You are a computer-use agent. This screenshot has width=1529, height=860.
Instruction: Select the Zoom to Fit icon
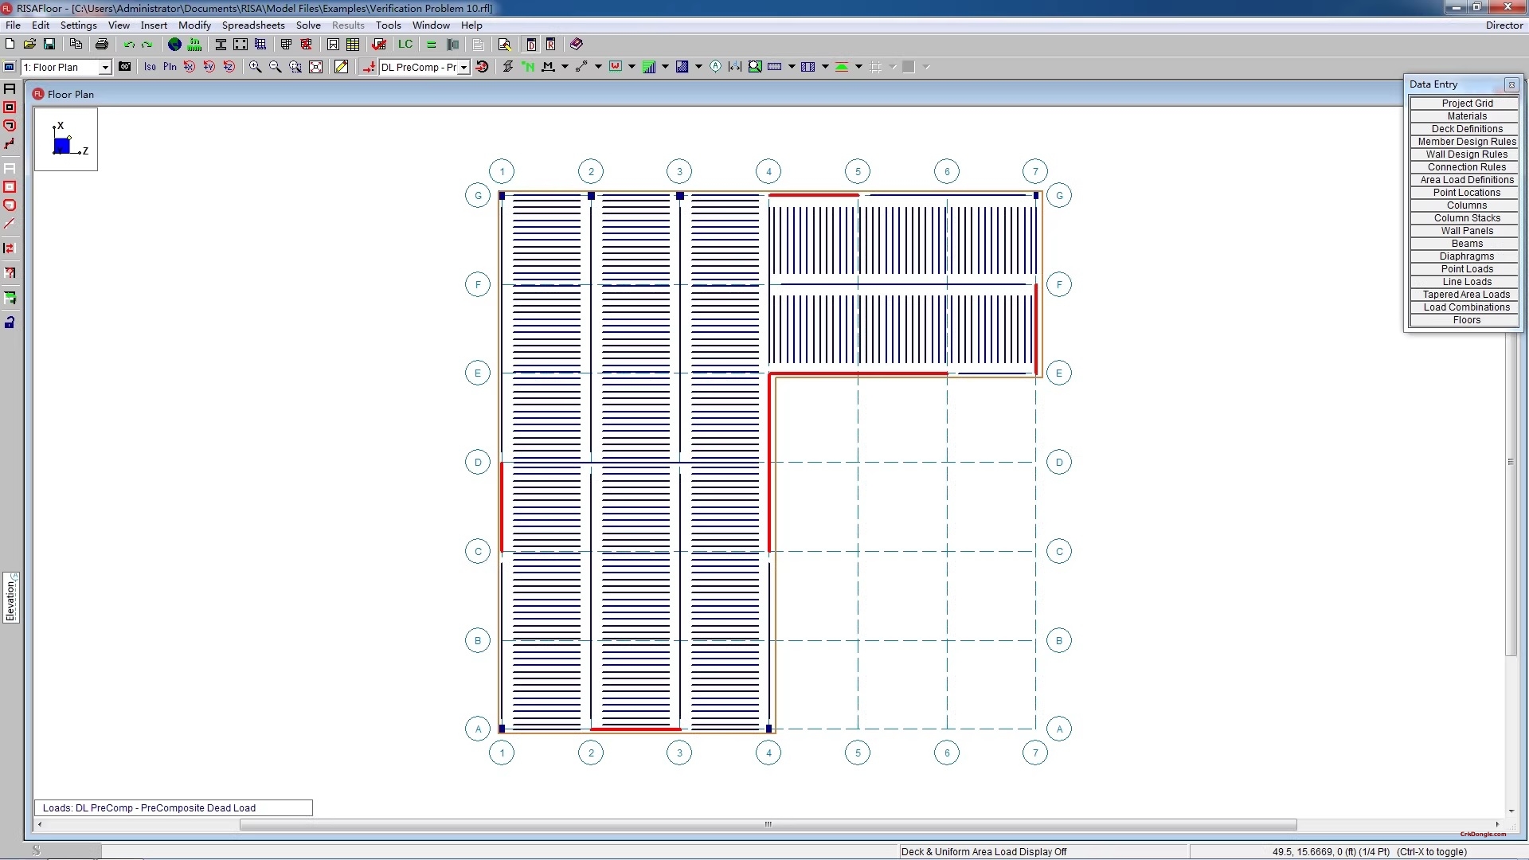coord(316,67)
